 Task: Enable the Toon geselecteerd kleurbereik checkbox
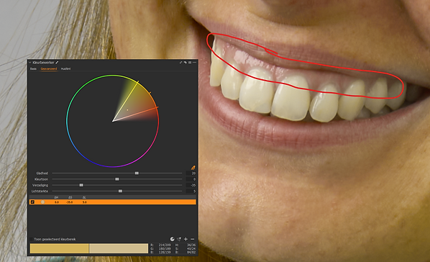pos(31,239)
